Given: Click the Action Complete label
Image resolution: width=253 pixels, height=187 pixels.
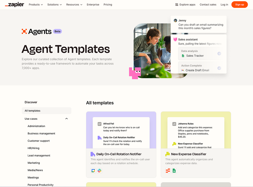Looking at the screenshot, I should [x=191, y=66].
